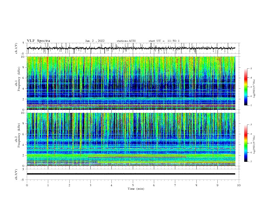Click the ch.1 spectrogram panel
Image resolution: width=269 pixels, height=208 pixels.
[131, 83]
